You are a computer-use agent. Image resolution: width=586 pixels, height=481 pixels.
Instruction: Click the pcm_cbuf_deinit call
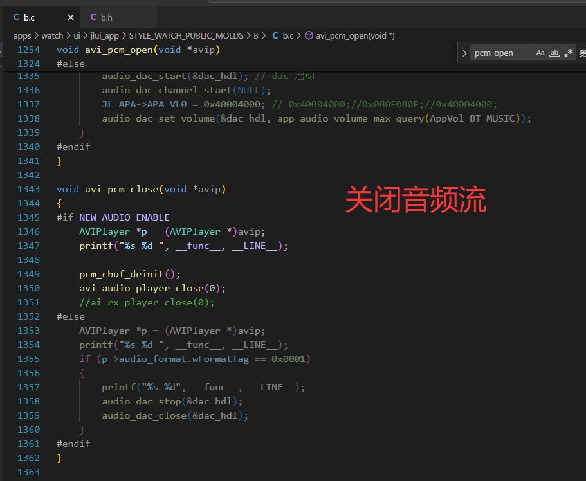tap(122, 274)
